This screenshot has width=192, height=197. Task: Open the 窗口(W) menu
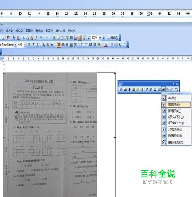coord(50,31)
